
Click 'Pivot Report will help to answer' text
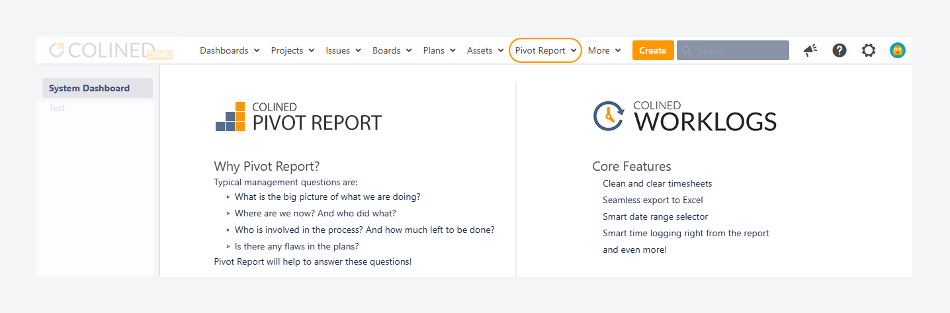(x=313, y=261)
